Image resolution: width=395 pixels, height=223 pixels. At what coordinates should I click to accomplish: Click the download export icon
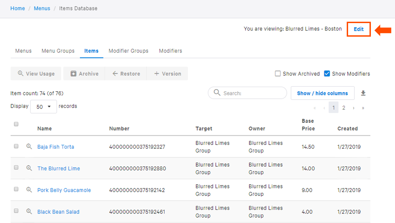point(363,92)
